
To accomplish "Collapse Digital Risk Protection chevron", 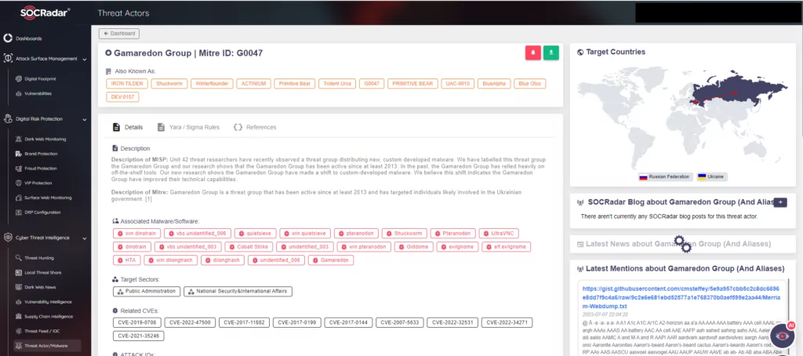I will point(84,119).
